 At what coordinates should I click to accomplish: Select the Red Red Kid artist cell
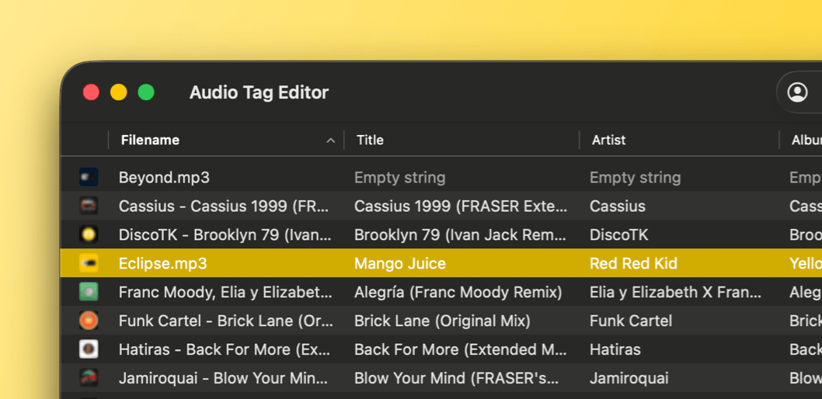[x=633, y=263]
